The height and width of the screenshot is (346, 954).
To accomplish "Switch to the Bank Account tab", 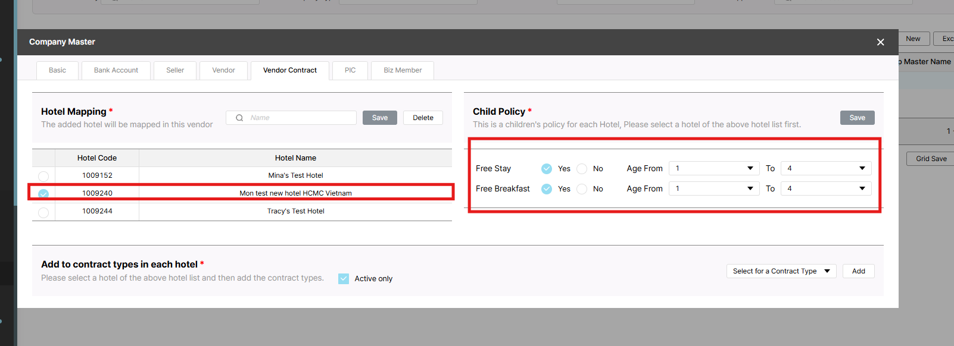I will pyautogui.click(x=116, y=70).
